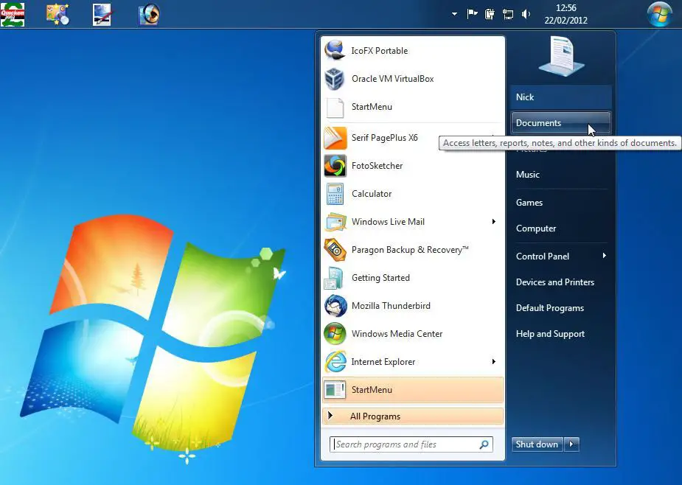The image size is (682, 485).
Task: Open Devices and Printers
Action: [560, 282]
